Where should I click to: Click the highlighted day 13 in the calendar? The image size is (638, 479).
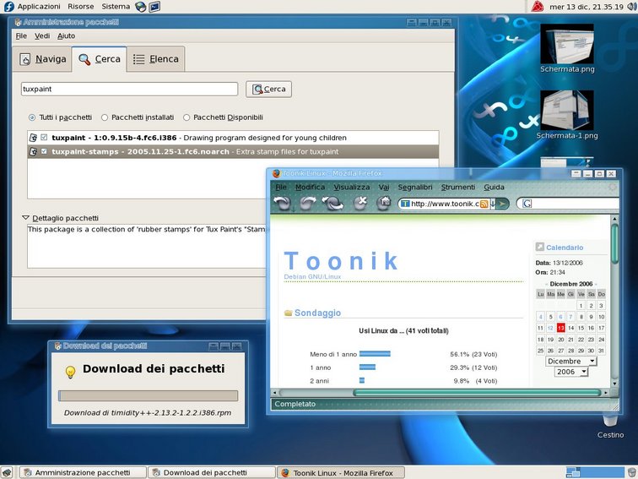click(x=560, y=328)
